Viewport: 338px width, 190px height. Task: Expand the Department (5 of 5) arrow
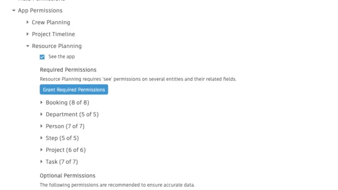41,114
